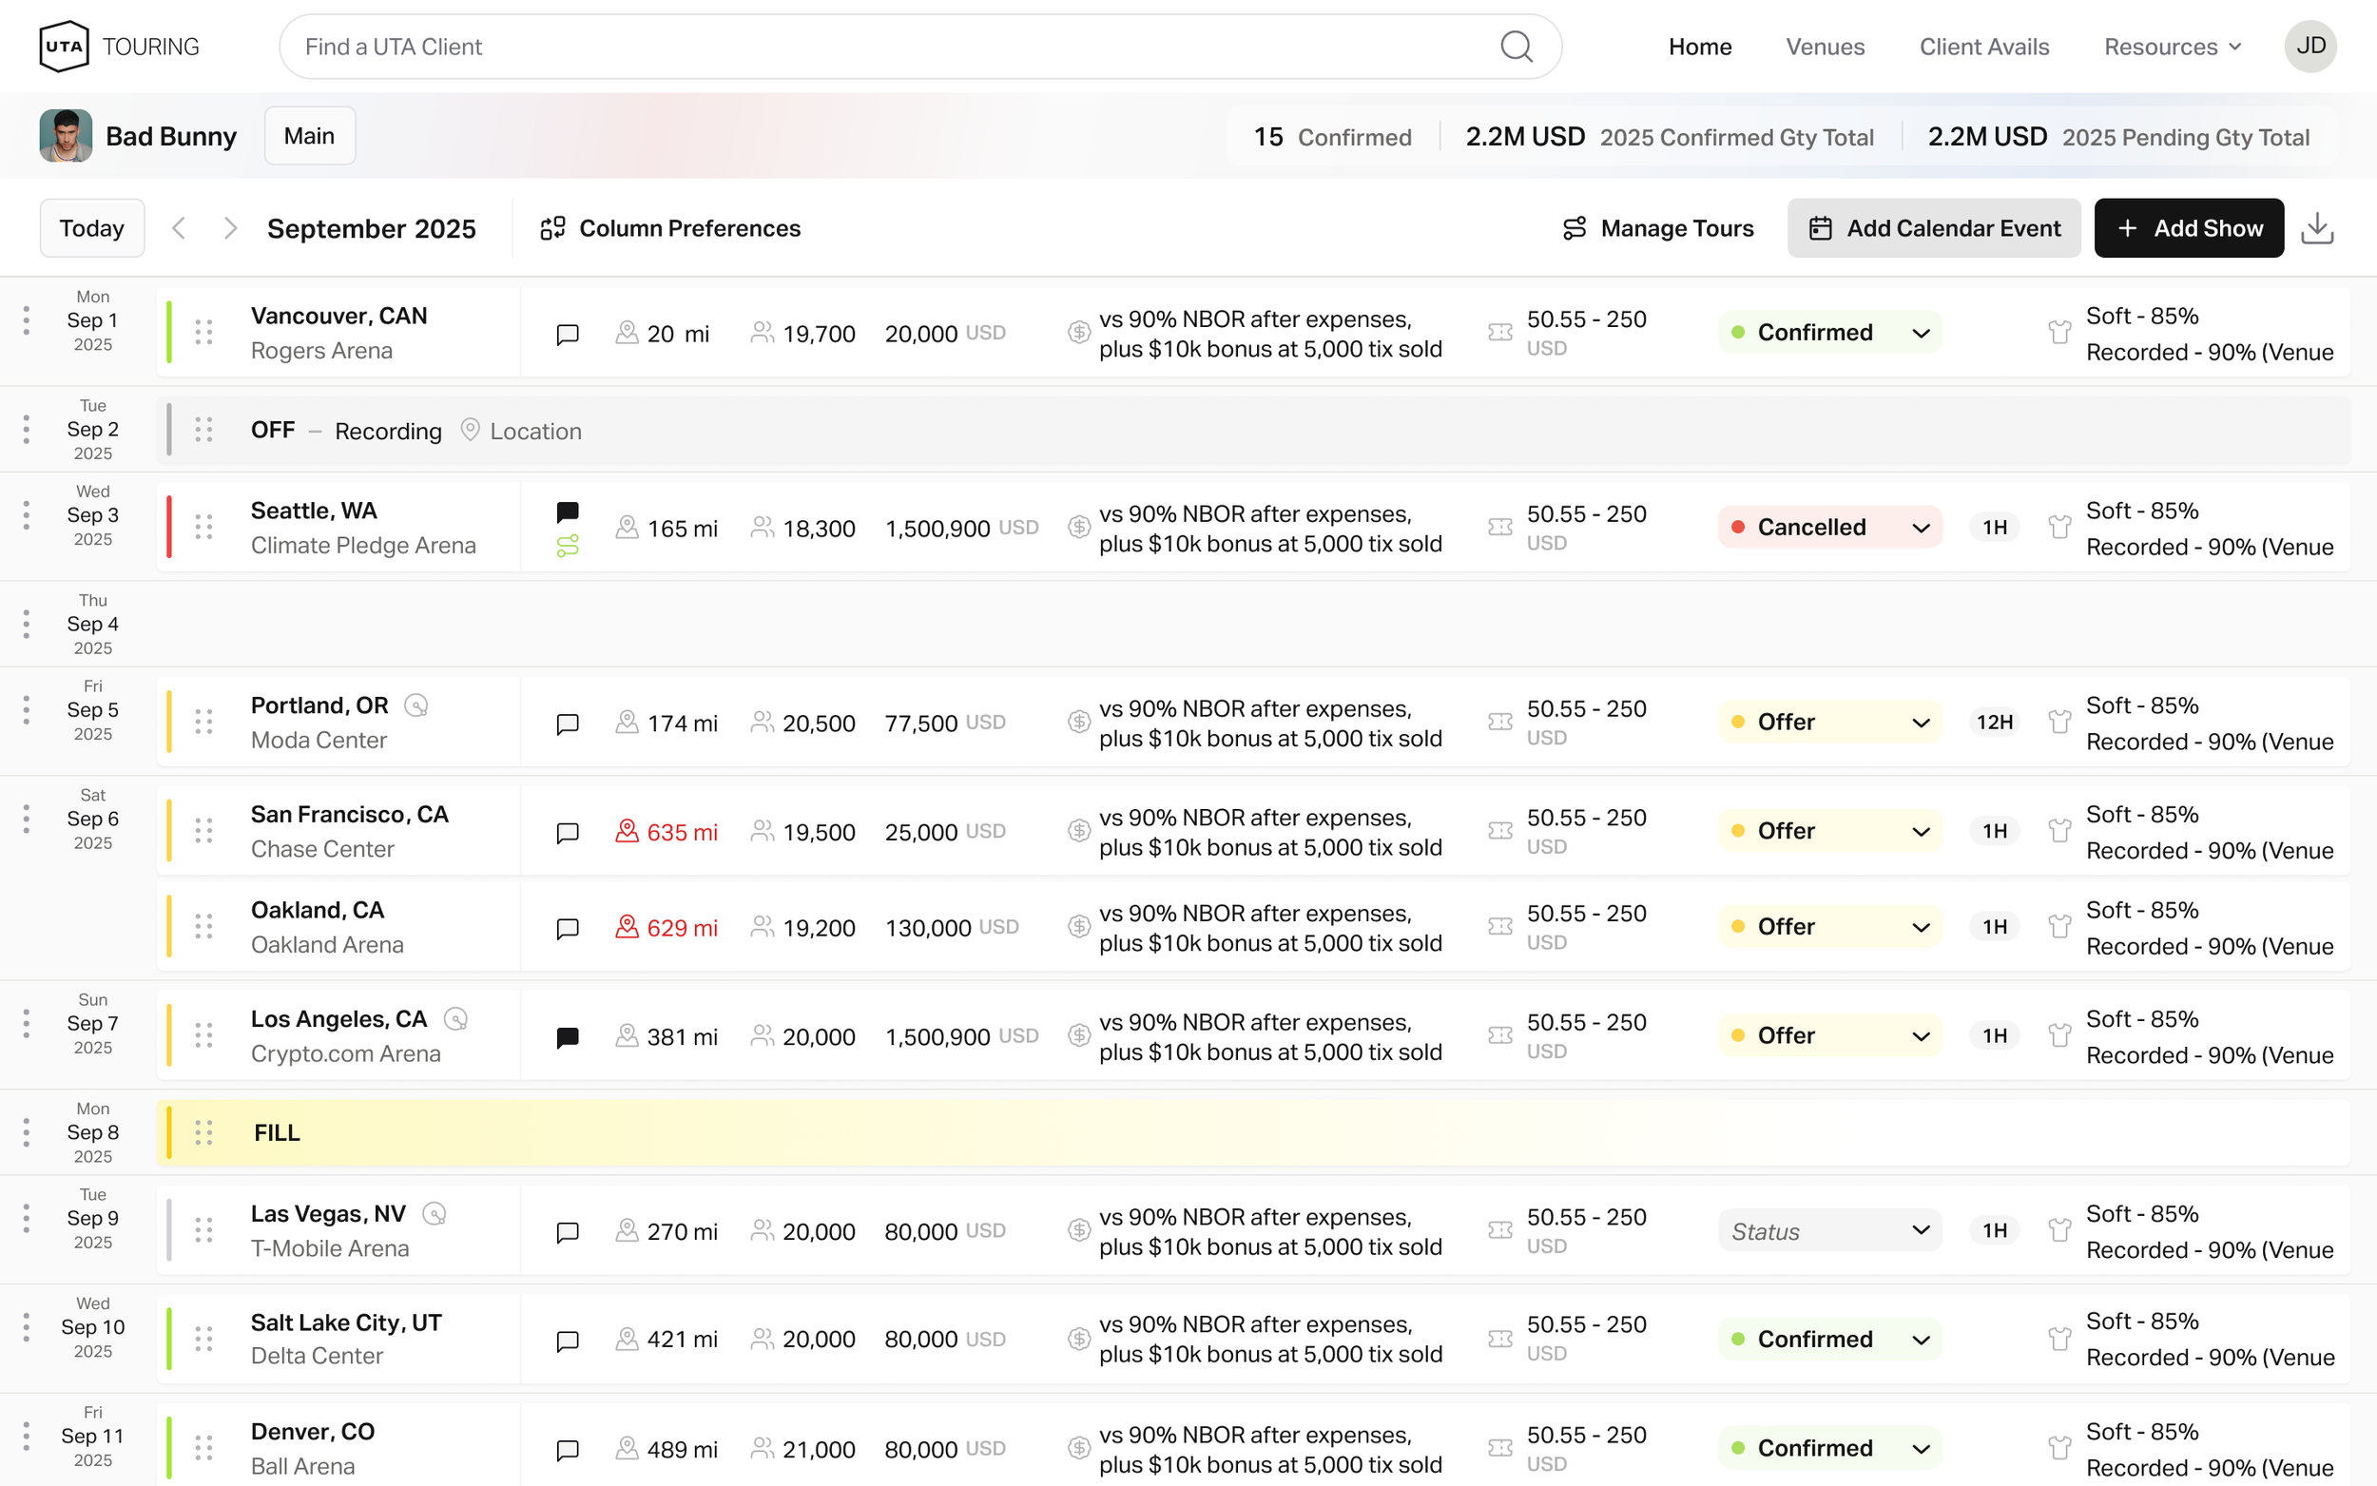Open three-dot menu for Sep 1 row
The width and height of the screenshot is (2377, 1486).
pos(27,320)
